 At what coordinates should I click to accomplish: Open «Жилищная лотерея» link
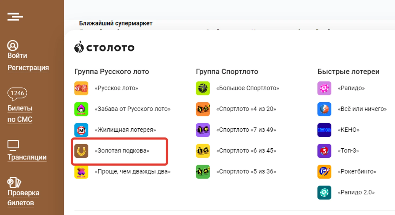125,130
